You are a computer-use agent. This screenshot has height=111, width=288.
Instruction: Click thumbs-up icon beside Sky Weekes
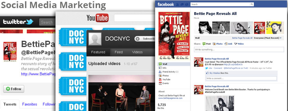(207, 73)
